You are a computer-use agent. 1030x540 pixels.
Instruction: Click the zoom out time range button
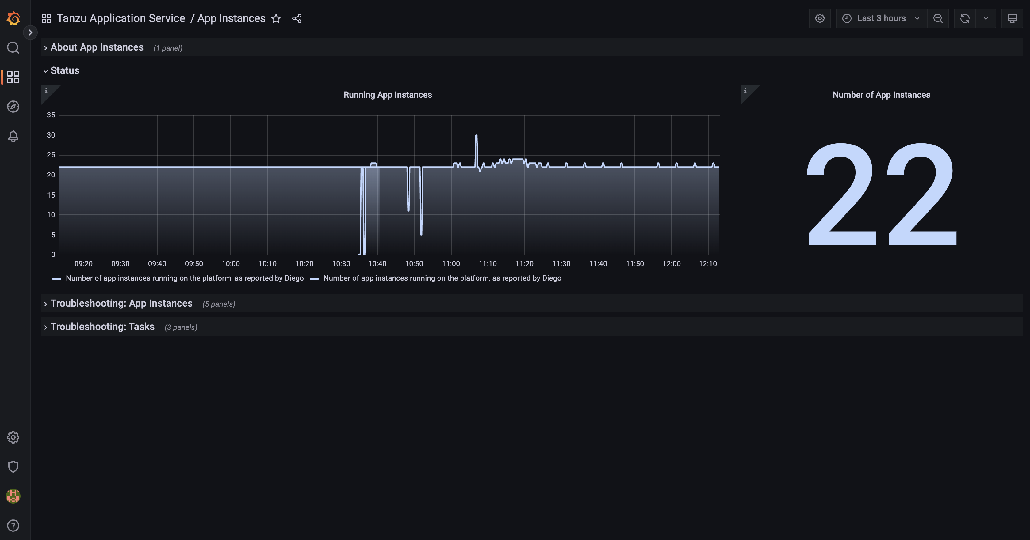(x=938, y=18)
